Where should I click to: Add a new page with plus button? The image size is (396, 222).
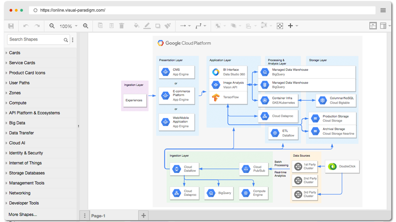coord(143,215)
